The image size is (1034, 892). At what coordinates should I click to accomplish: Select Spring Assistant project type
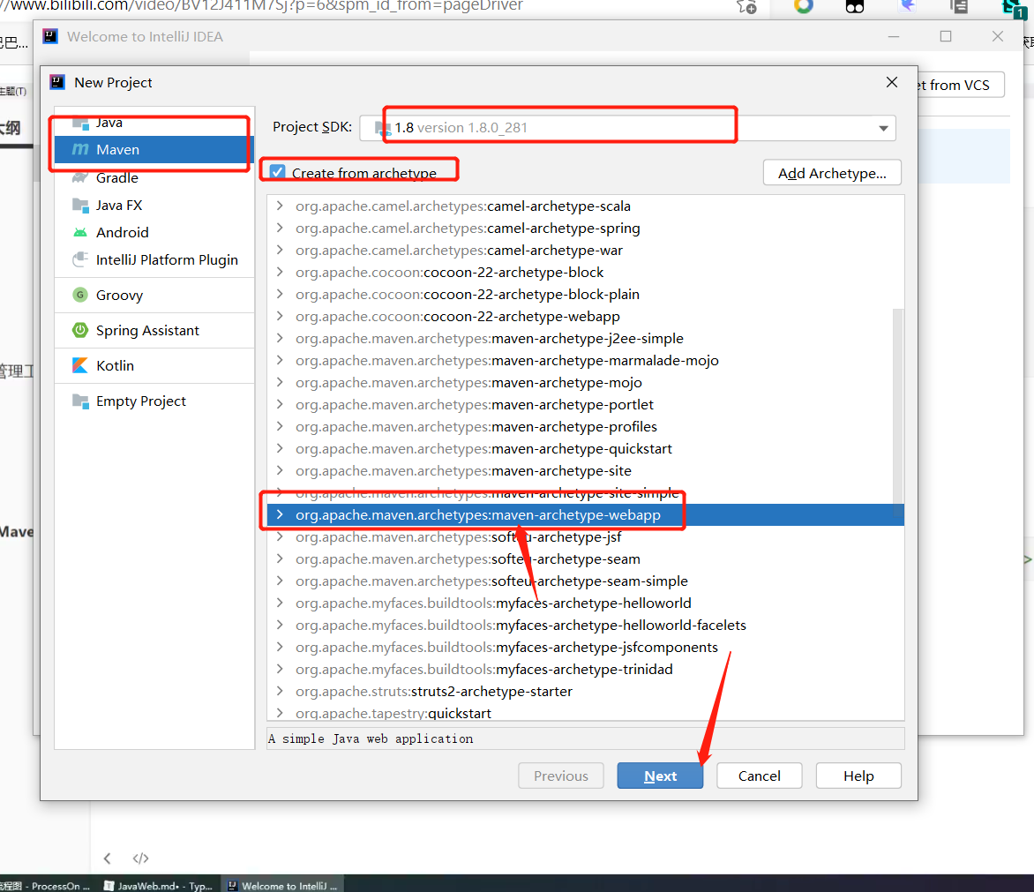pos(154,330)
